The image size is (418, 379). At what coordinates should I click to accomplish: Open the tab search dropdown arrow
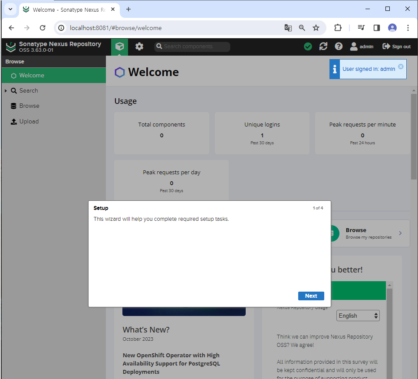[x=10, y=9]
